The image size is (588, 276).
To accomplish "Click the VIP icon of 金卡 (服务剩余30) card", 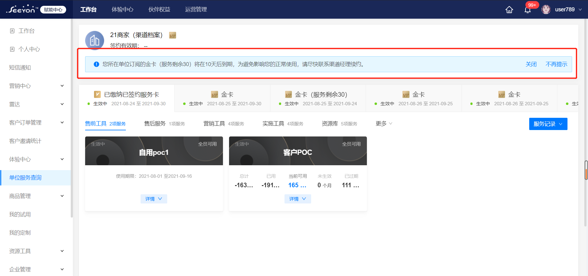I will coord(288,94).
